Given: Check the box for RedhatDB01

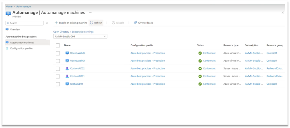Looking at the screenshot, I should pos(58,84).
